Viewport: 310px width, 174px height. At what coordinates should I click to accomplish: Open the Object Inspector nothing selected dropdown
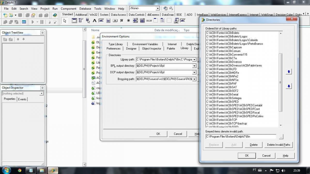[x=41, y=94]
